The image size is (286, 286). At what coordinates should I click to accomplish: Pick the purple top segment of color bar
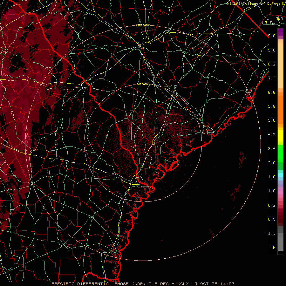click(281, 32)
